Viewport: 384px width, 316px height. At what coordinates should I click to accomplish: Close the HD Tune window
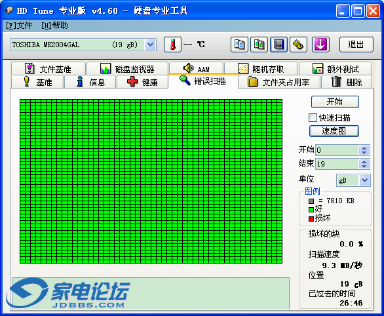[373, 10]
